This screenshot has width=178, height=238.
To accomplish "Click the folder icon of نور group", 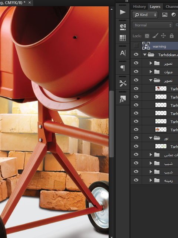I will click(x=157, y=138).
